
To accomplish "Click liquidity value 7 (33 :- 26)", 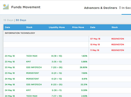I will (x=57, y=67).
